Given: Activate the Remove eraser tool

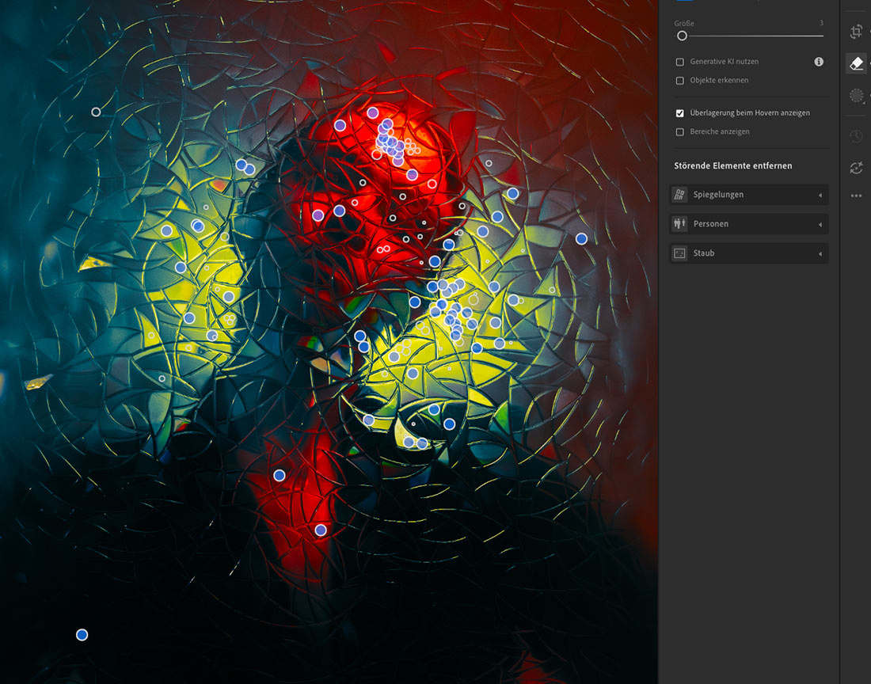Looking at the screenshot, I should click(x=856, y=63).
